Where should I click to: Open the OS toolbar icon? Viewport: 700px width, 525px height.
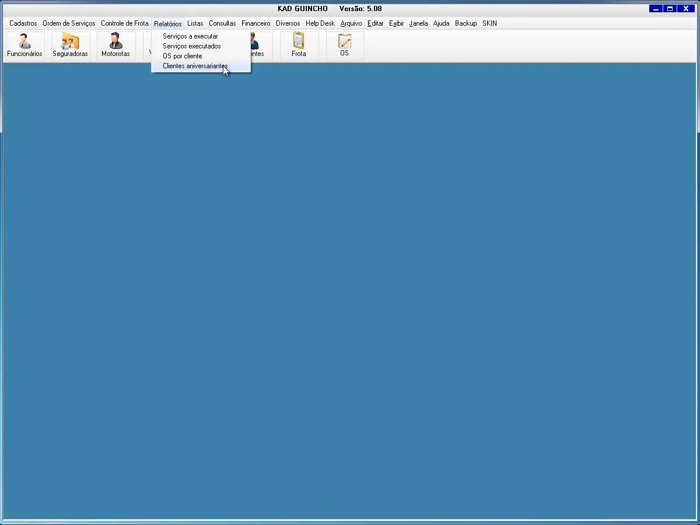click(345, 45)
